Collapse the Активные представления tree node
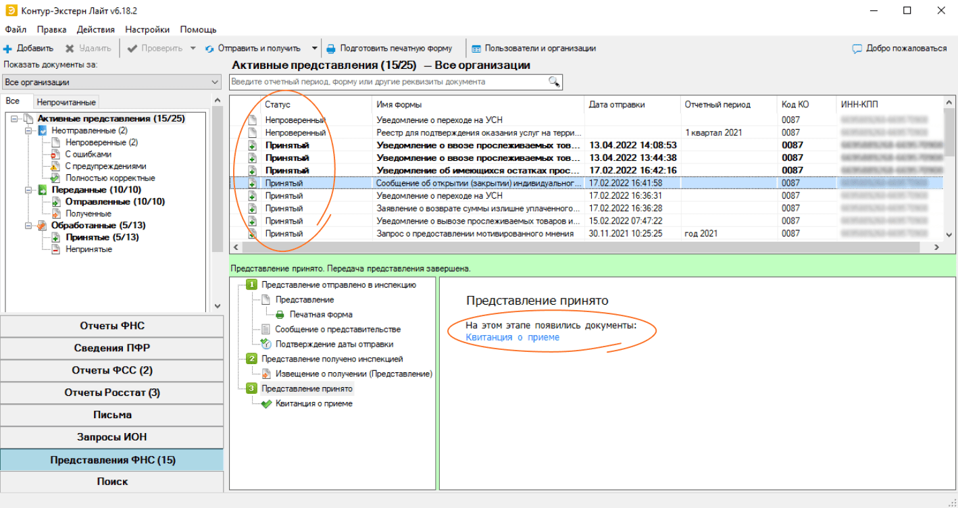Screen dimensions: 958x508 click(x=15, y=119)
